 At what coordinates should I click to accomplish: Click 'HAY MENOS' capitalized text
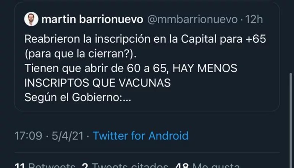pyautogui.click(x=205, y=68)
